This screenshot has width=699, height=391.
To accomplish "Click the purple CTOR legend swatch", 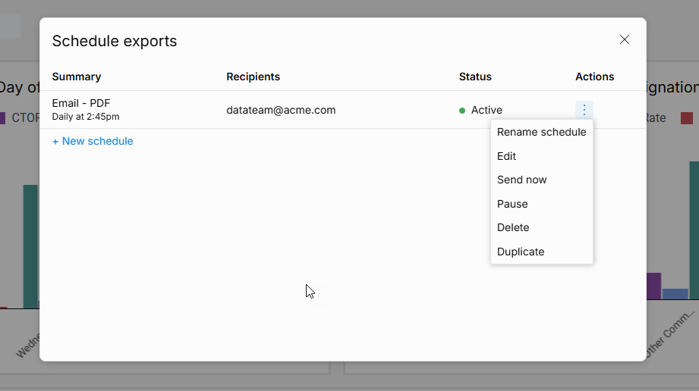I will coord(2,118).
